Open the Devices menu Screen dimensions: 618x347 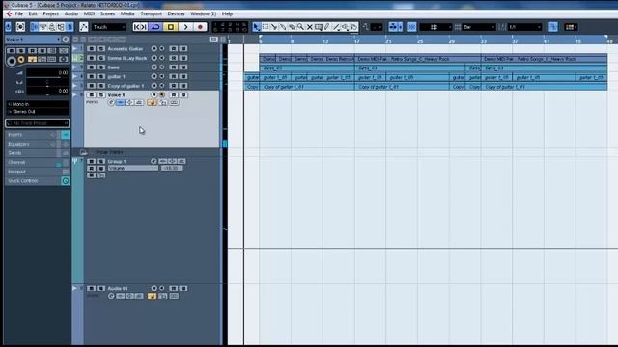point(176,13)
